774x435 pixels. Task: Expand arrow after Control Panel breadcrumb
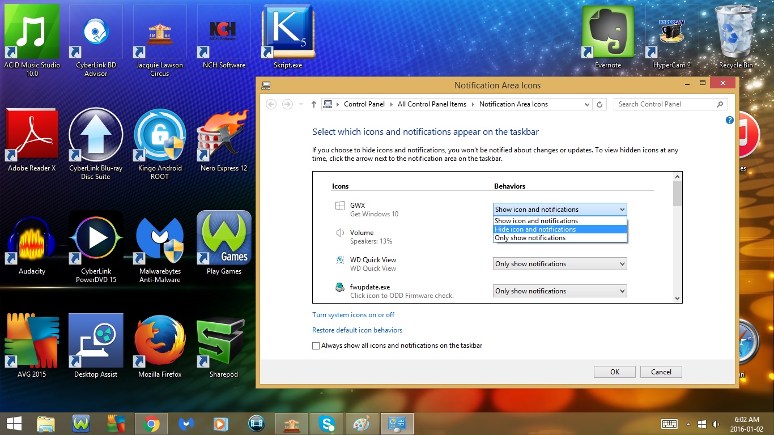coord(391,104)
